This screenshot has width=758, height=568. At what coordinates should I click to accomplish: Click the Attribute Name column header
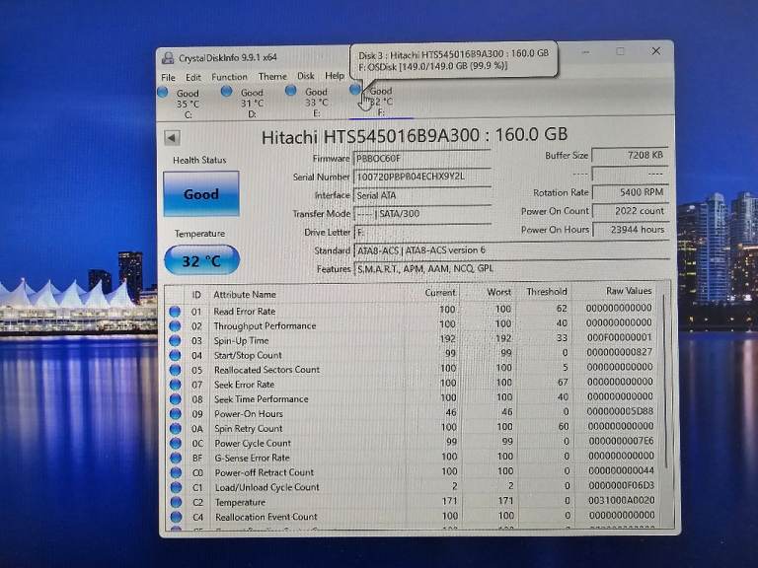point(245,294)
